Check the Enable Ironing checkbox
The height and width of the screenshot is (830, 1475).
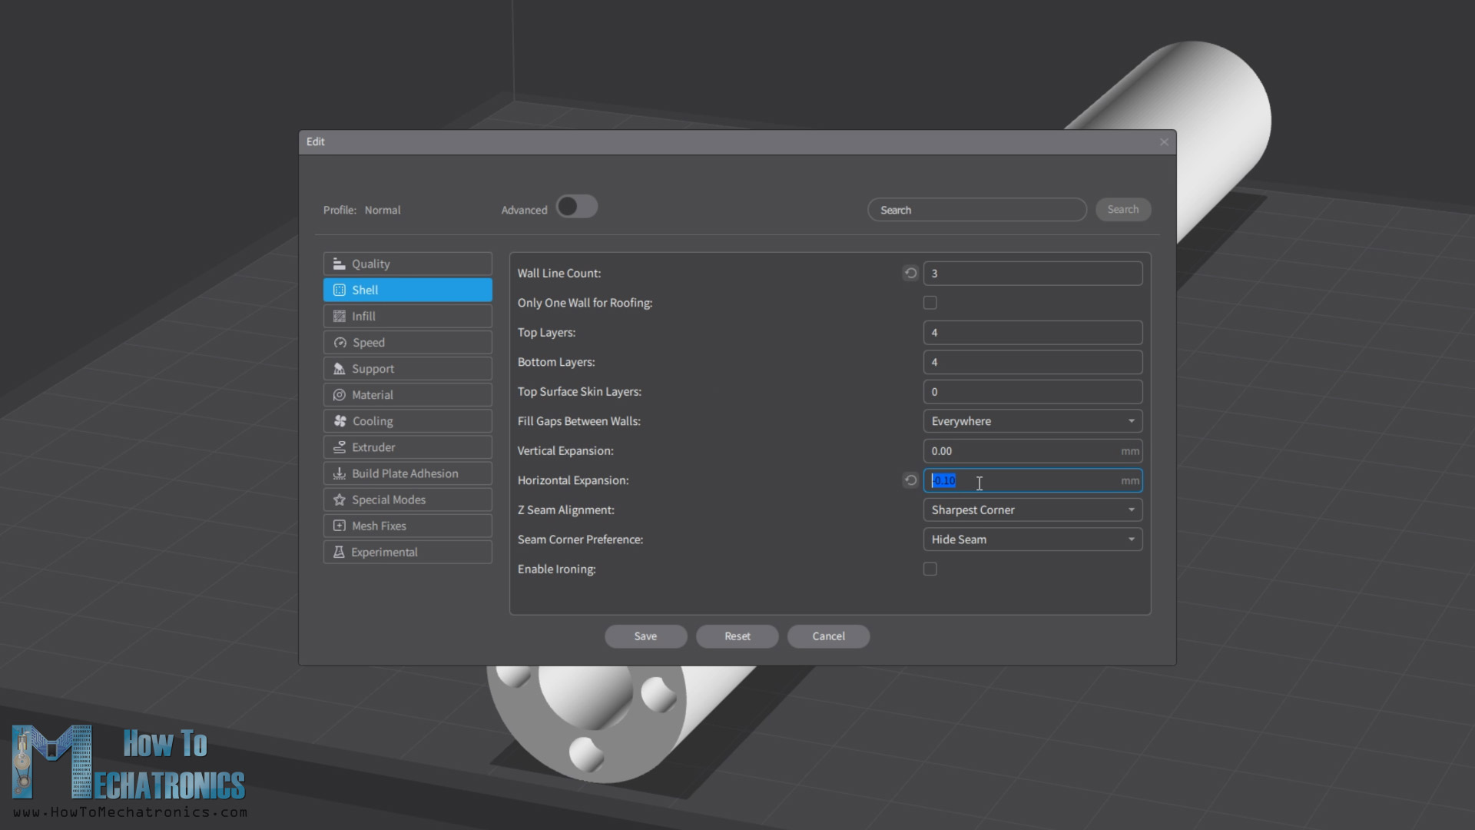[x=930, y=569]
